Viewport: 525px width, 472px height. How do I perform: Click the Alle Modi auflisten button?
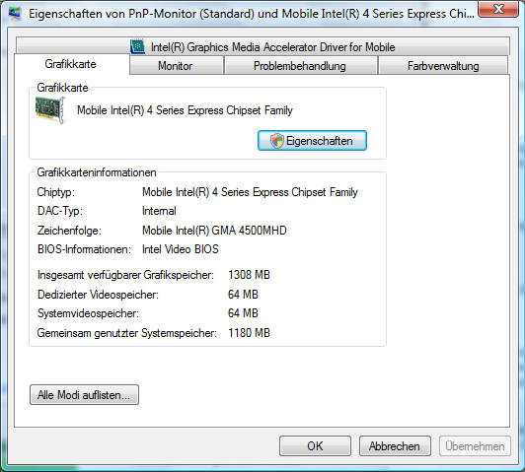pyautogui.click(x=84, y=395)
